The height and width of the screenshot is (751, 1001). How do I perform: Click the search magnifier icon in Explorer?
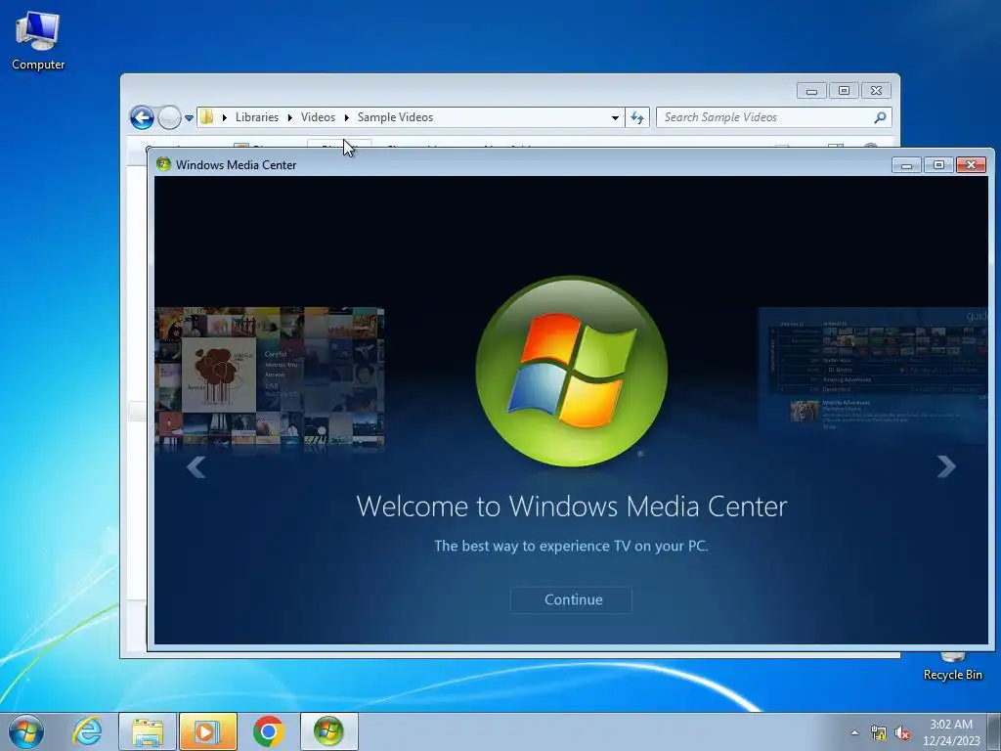880,117
